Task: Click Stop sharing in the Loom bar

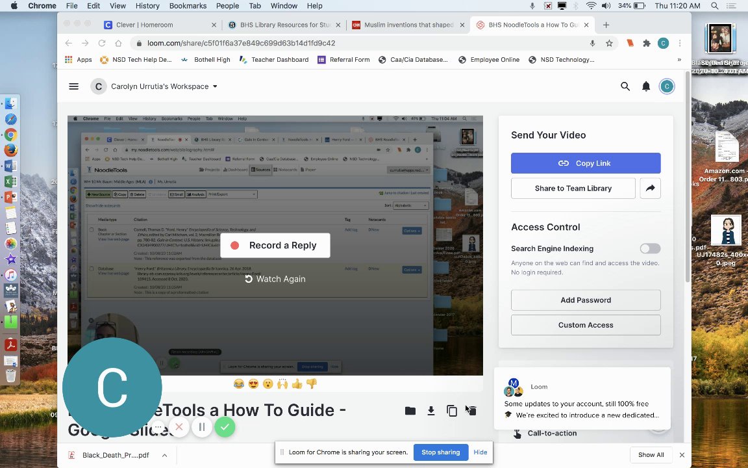Action: point(441,452)
